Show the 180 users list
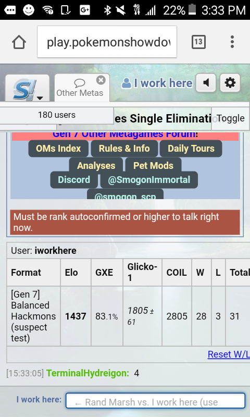 pyautogui.click(x=57, y=115)
